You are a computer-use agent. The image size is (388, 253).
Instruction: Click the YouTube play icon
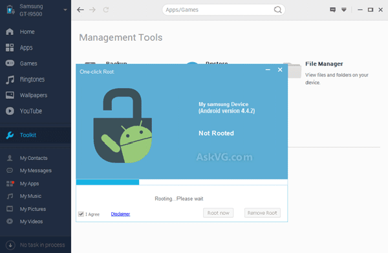(10, 111)
